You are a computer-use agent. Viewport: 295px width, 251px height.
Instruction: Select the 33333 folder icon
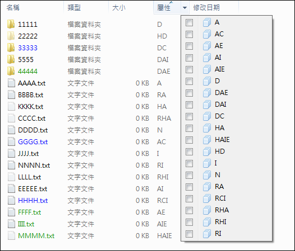point(11,48)
